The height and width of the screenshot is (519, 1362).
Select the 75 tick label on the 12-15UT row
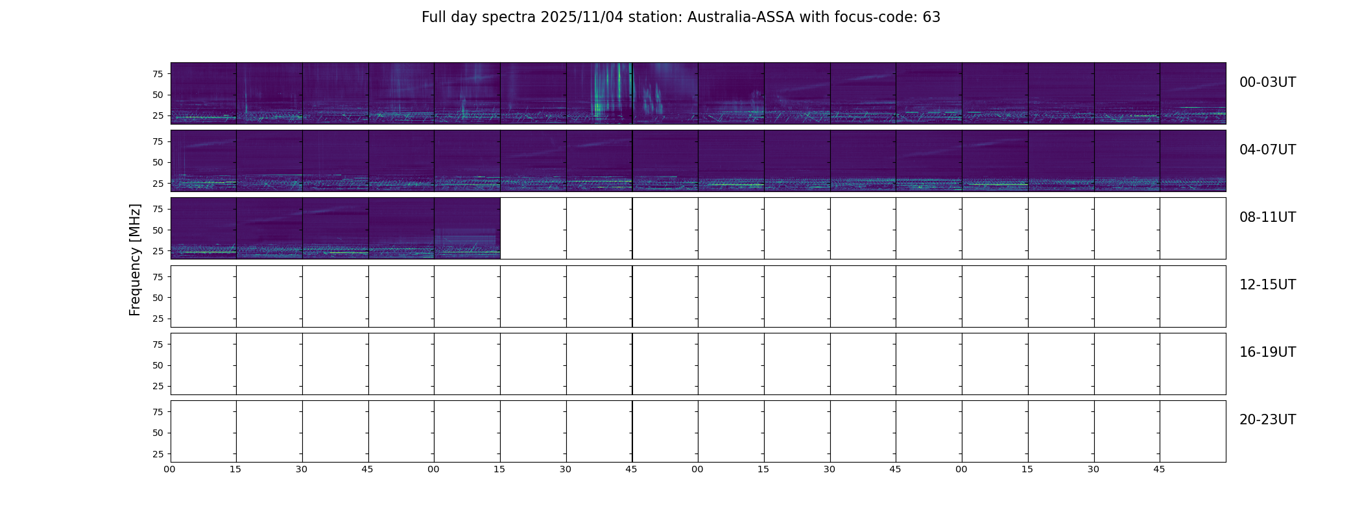coord(158,277)
